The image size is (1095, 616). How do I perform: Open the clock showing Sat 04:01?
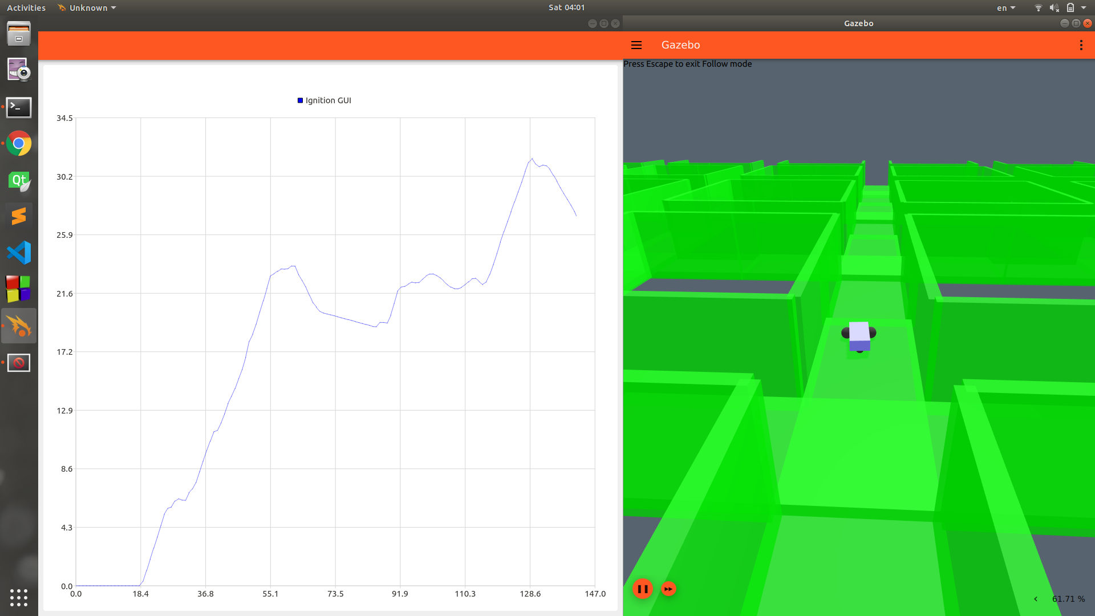tap(566, 7)
